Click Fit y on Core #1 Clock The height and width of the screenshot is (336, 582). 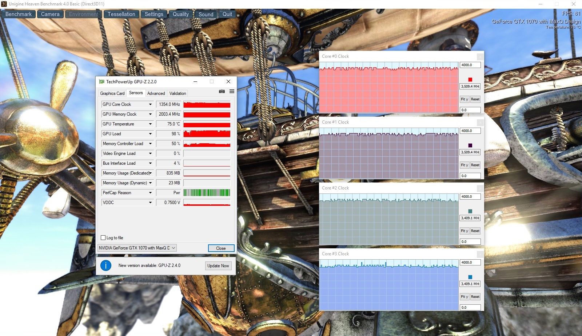465,165
